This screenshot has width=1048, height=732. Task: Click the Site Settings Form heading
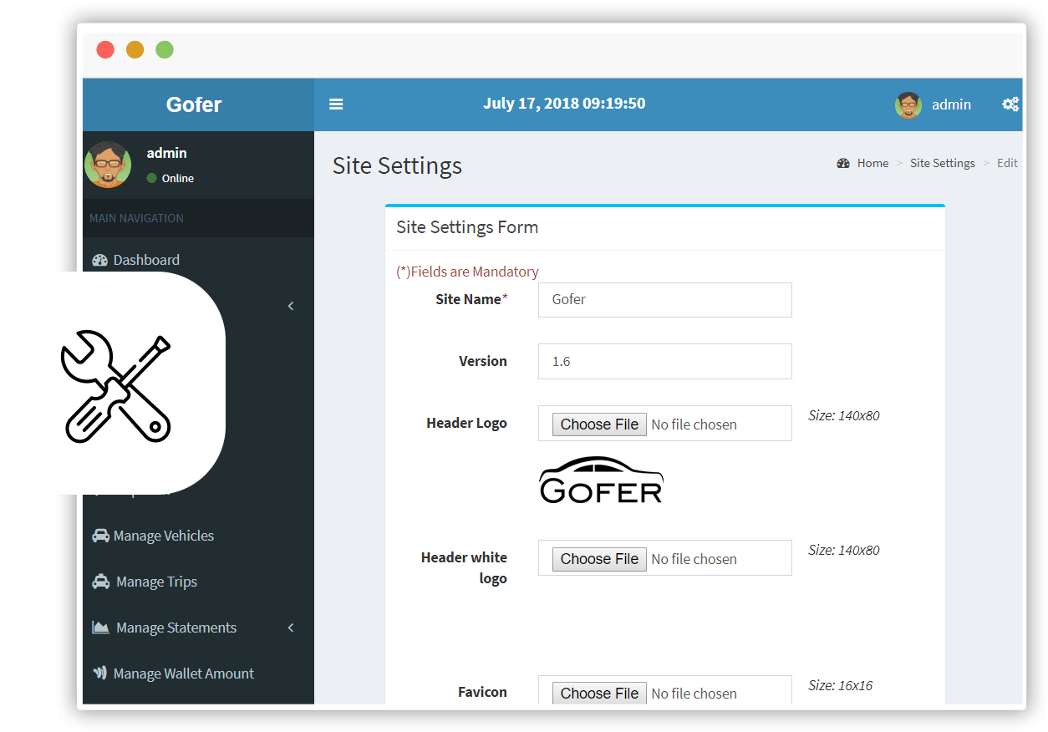(467, 227)
